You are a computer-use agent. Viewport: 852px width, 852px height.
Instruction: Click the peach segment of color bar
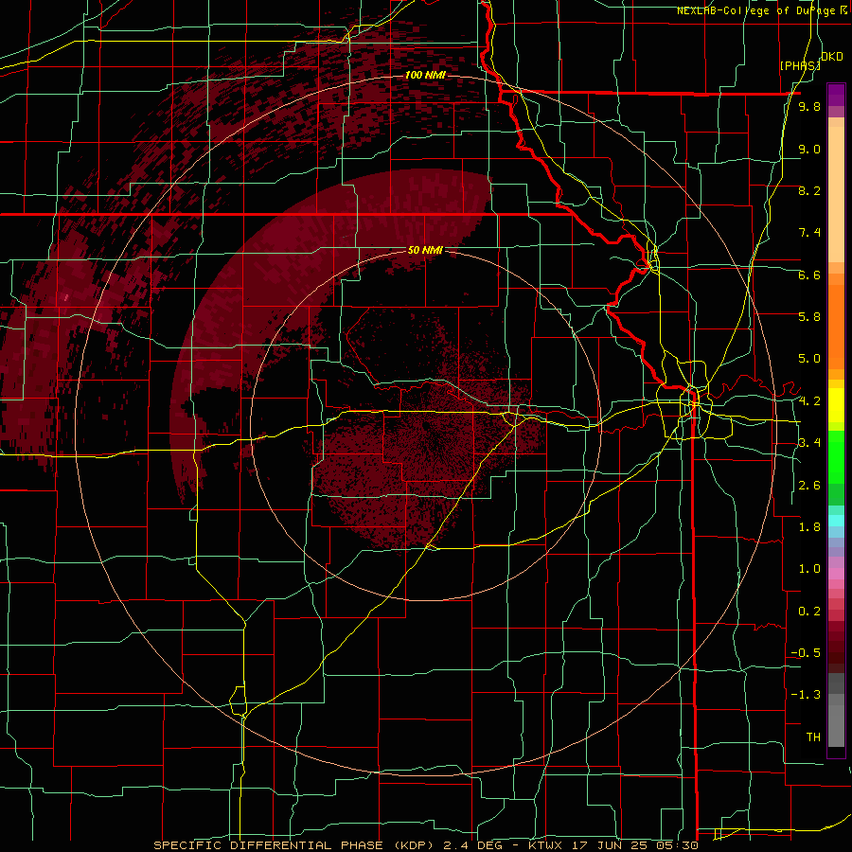(x=836, y=194)
